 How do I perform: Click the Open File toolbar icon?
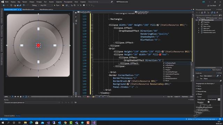[x=15, y=6]
